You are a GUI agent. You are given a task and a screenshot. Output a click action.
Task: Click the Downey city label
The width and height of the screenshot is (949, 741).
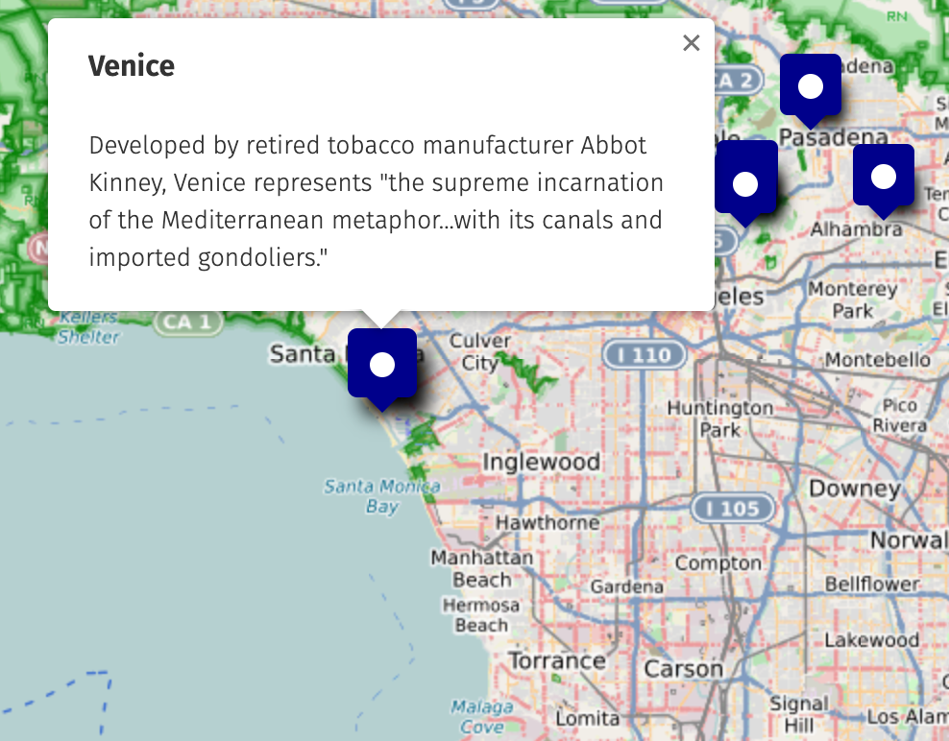click(854, 490)
